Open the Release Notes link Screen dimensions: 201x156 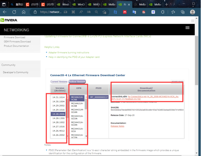[x=117, y=126]
